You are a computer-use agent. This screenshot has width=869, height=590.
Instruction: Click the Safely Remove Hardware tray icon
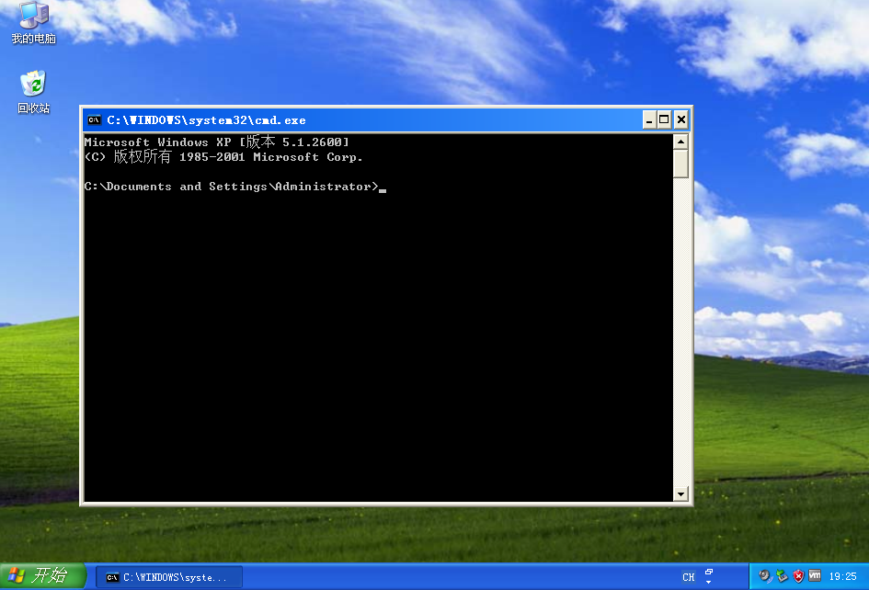(782, 576)
